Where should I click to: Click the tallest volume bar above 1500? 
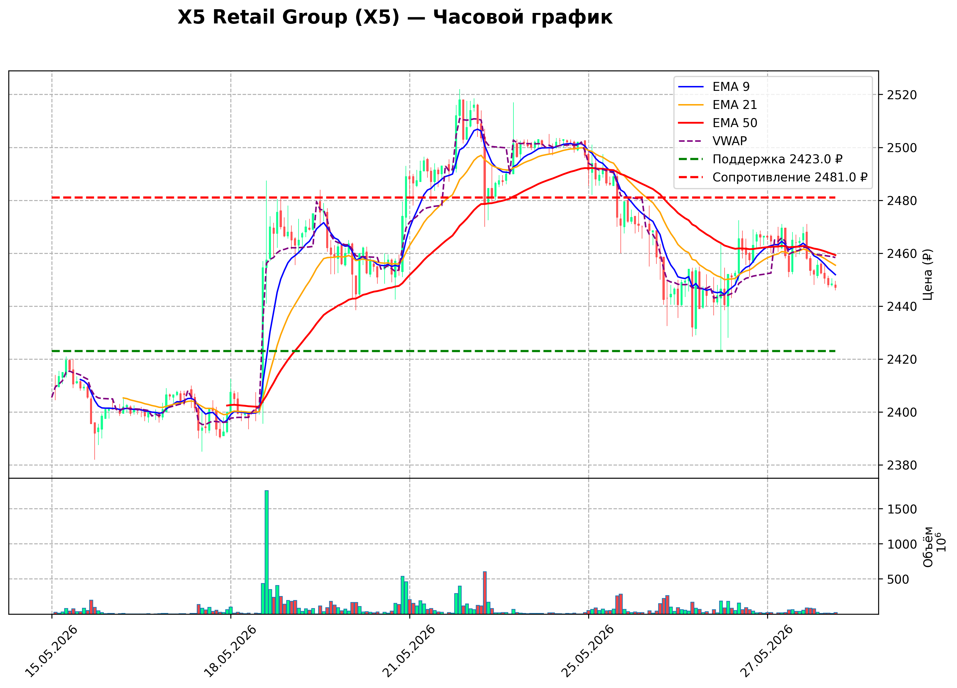[x=267, y=552]
